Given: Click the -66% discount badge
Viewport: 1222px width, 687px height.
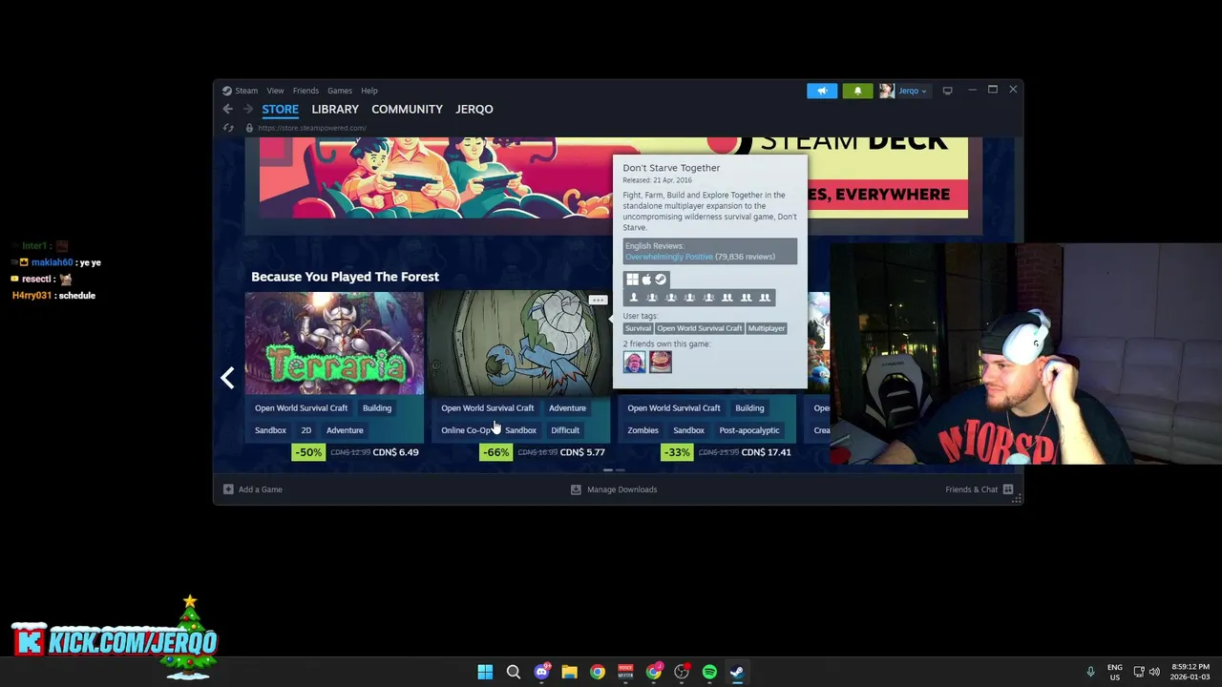Looking at the screenshot, I should click(x=495, y=452).
